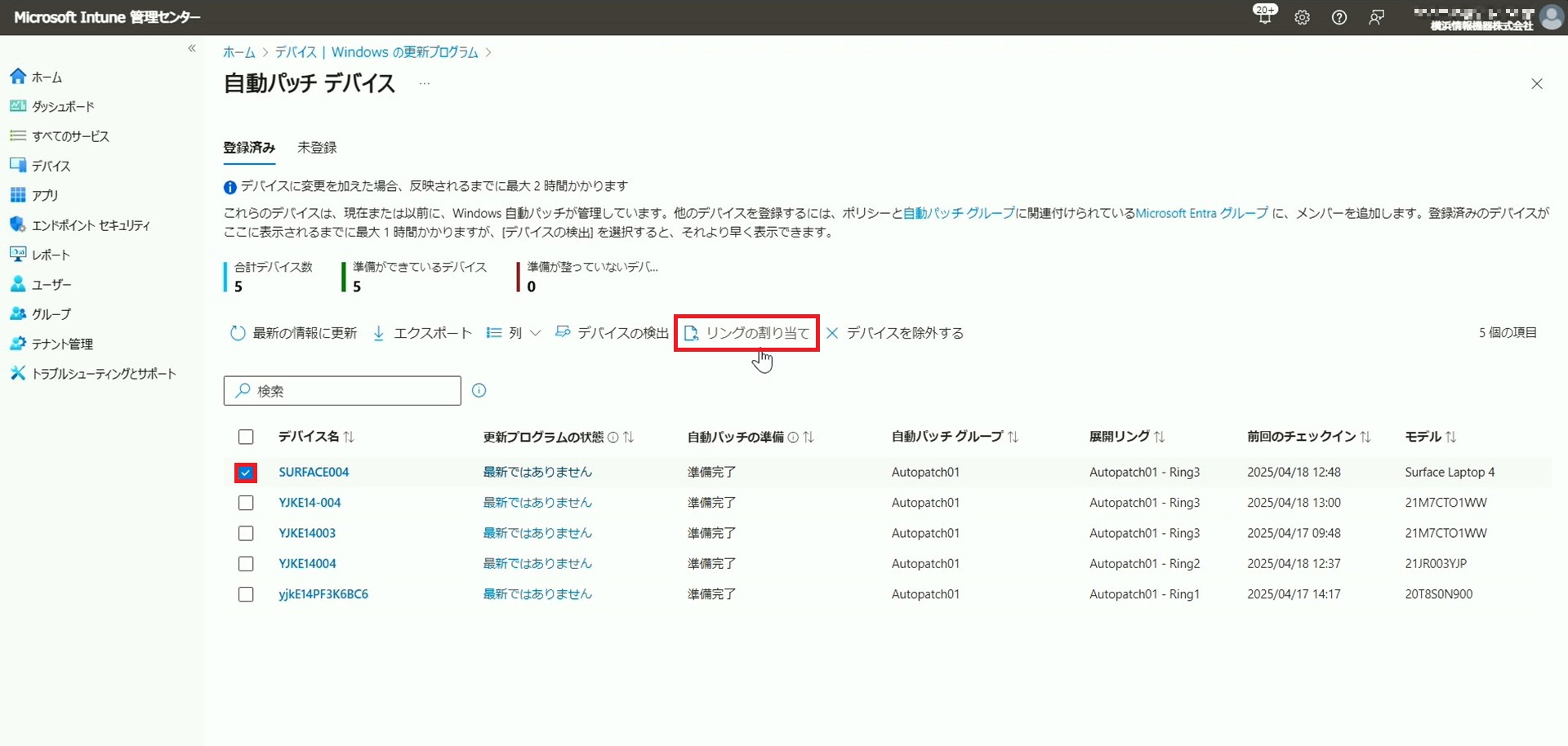Viewport: 1568px width, 746px height.
Task: Click トラブルシューティングとサポート sidebar icon
Action: coord(18,373)
